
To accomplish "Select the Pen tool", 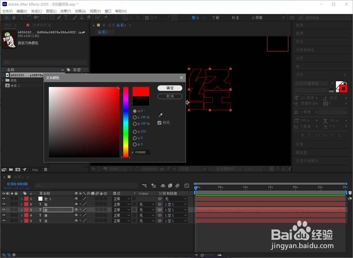I will 59,17.
